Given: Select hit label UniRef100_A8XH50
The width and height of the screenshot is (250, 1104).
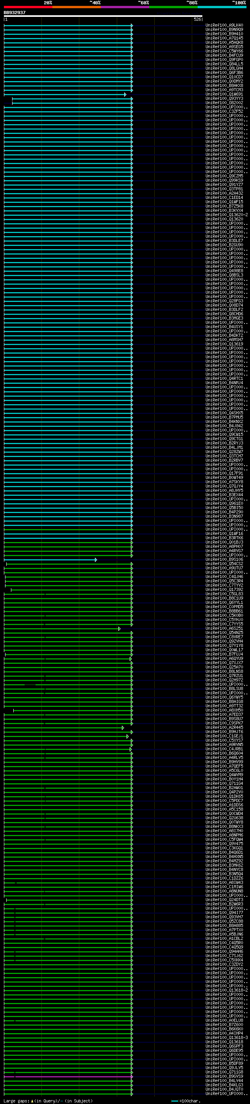Looking at the screenshot, I should [x=224, y=710].
